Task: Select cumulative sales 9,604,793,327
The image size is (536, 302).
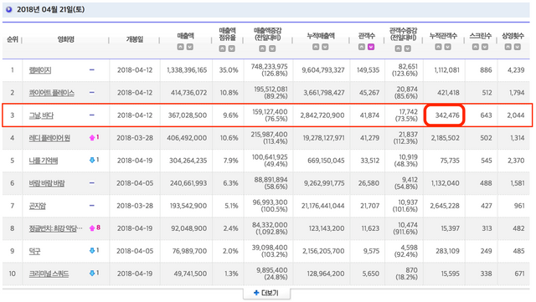Action: (323, 70)
